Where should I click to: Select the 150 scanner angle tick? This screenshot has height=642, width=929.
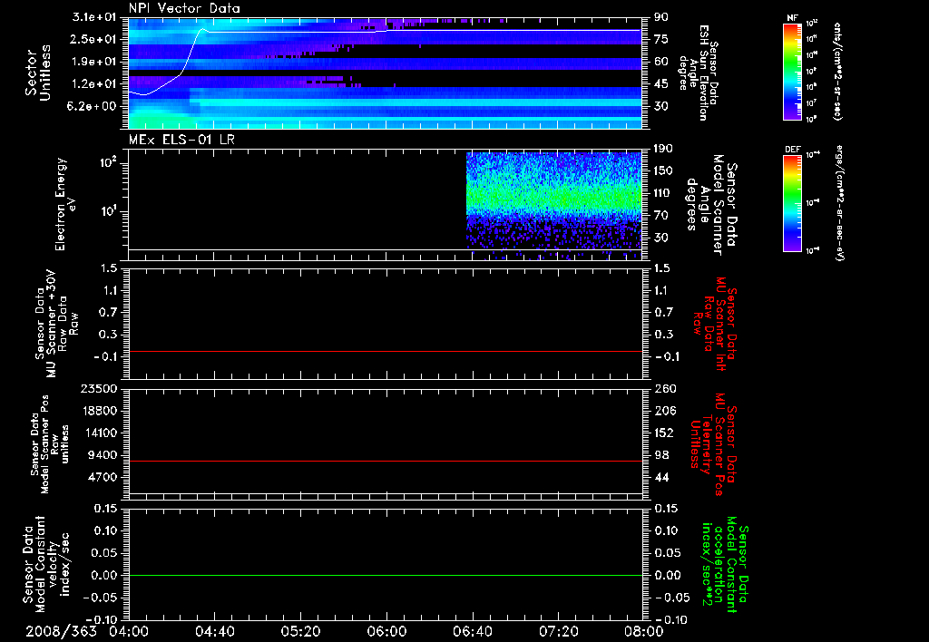664,170
